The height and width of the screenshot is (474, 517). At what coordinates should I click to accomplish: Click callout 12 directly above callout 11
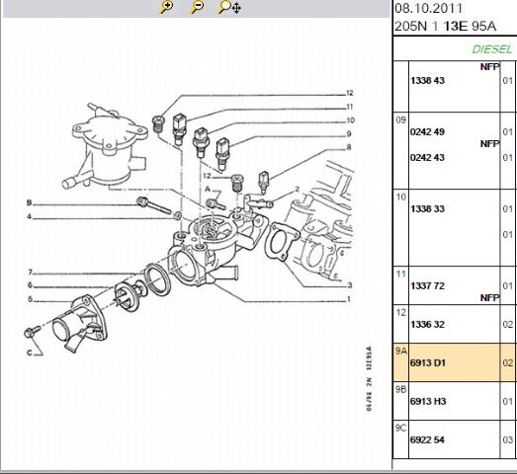tap(350, 93)
